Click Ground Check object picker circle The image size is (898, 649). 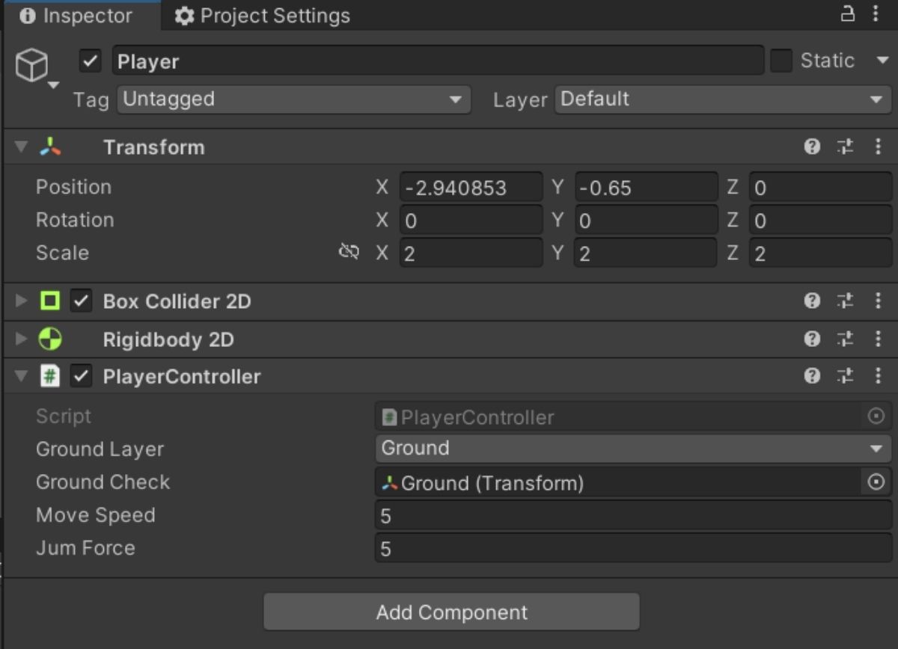pyautogui.click(x=876, y=482)
